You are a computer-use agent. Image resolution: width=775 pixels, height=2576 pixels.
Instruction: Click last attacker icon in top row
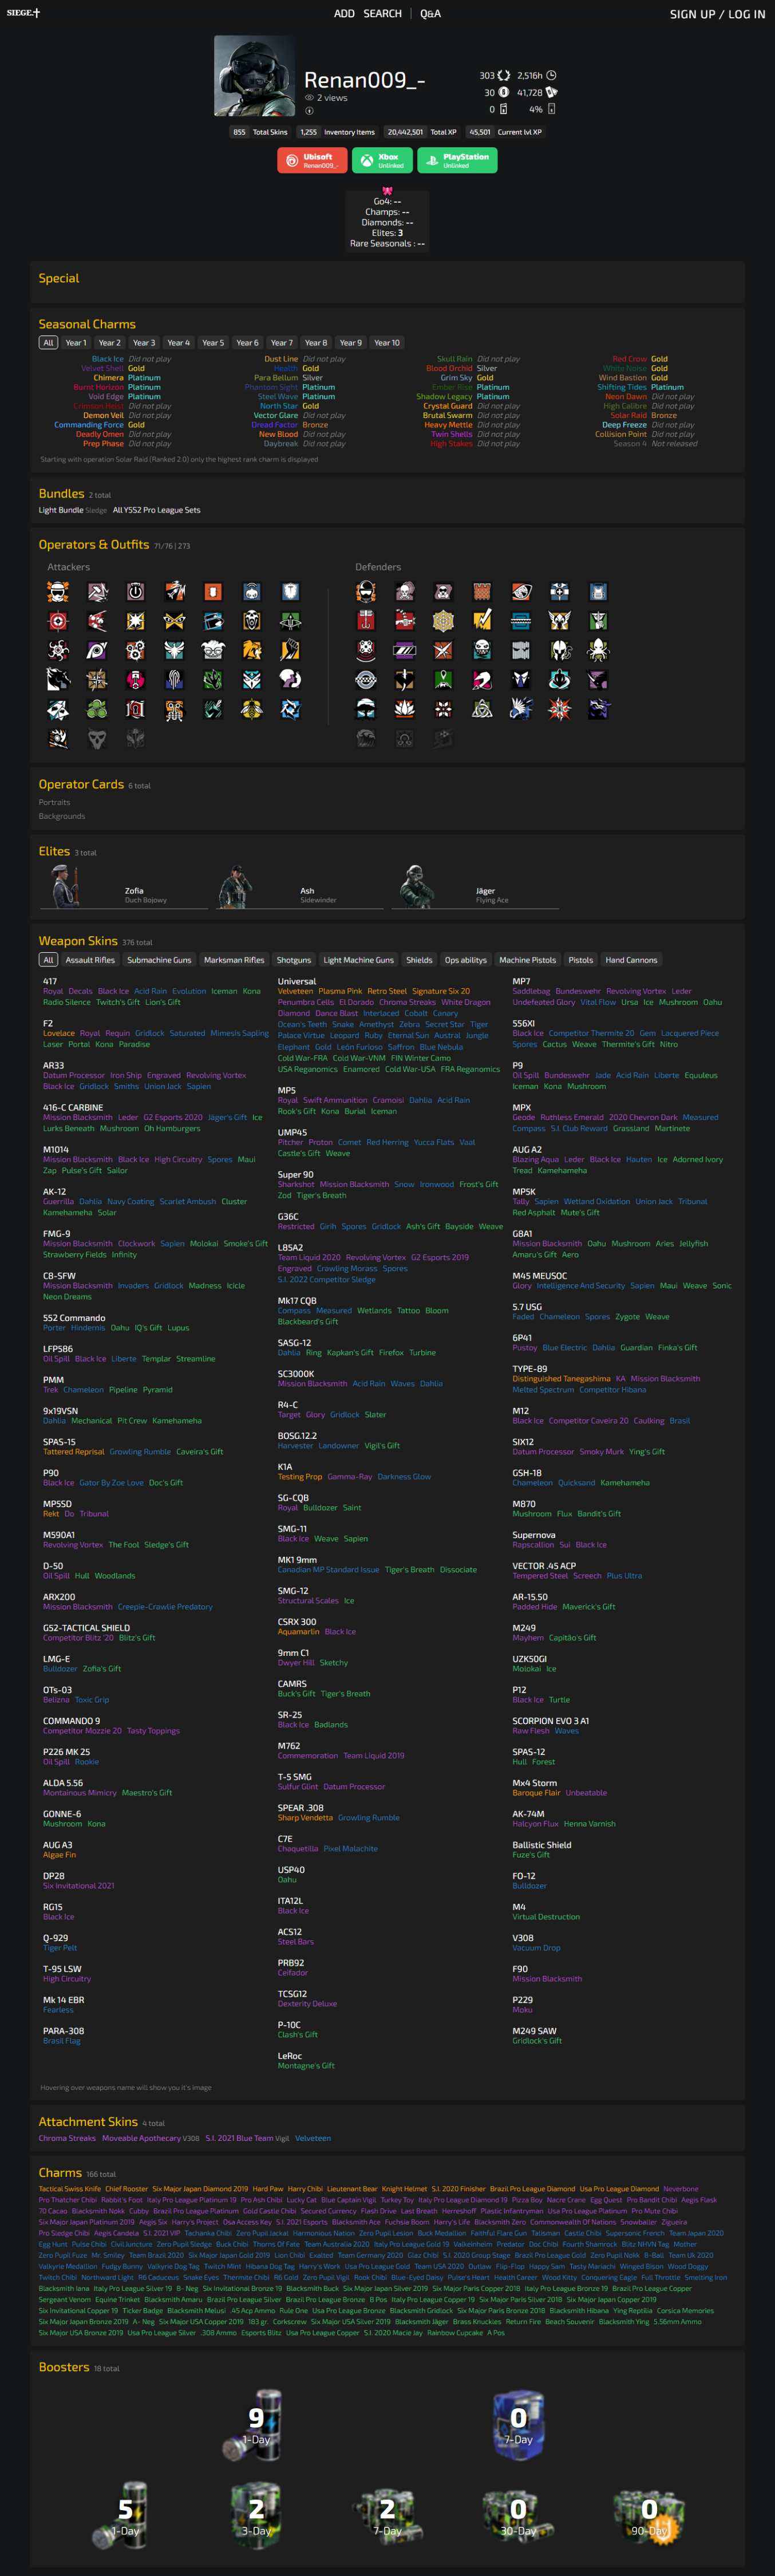[290, 592]
